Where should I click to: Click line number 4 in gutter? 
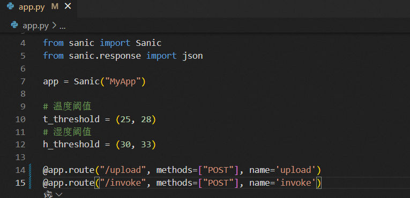click(x=23, y=43)
